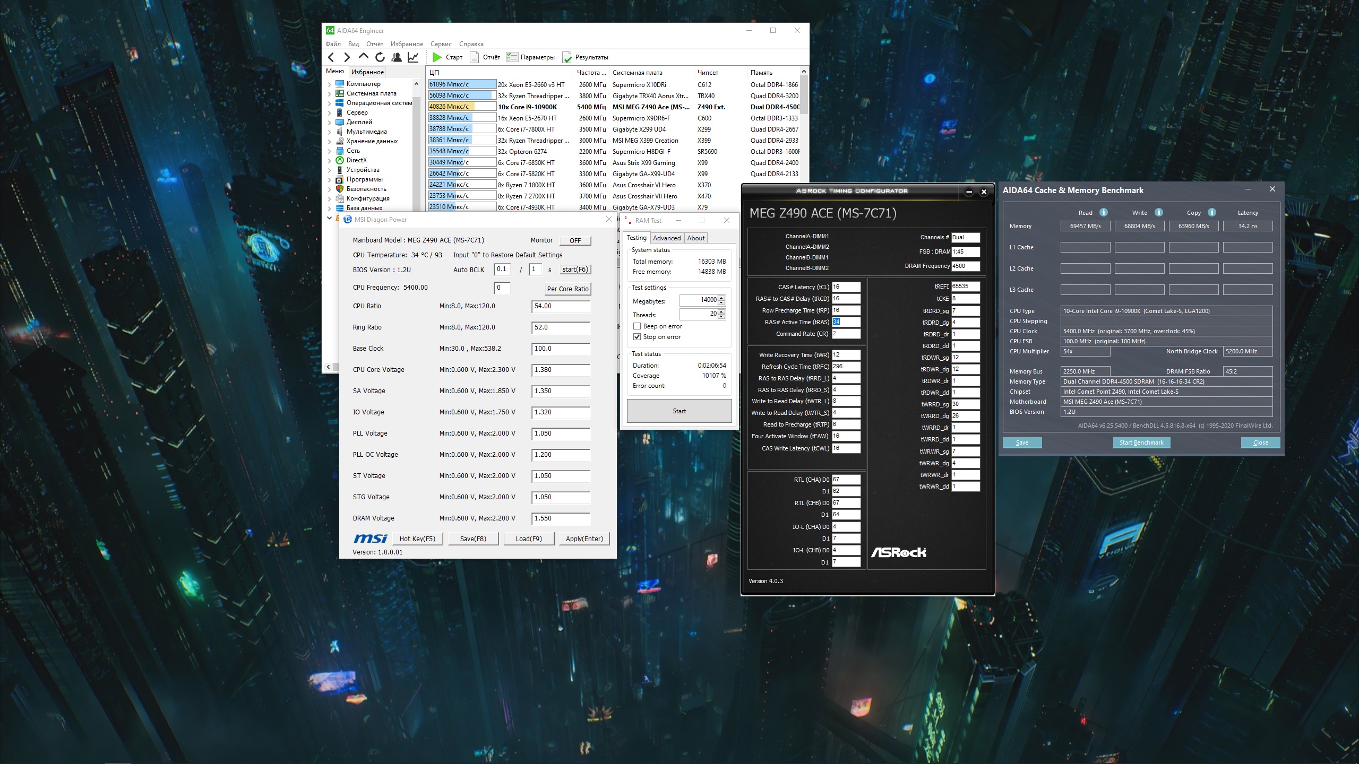The image size is (1359, 764).
Task: Expand the Системная плата node arrow
Action: pyautogui.click(x=329, y=93)
